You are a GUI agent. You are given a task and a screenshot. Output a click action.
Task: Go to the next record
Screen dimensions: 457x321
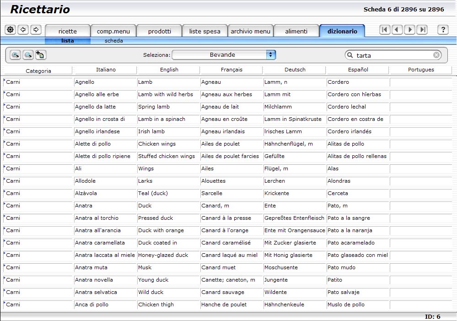click(410, 29)
